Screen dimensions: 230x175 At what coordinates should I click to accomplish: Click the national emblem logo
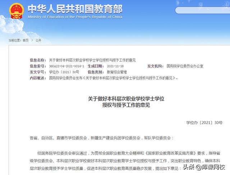pos(17,11)
